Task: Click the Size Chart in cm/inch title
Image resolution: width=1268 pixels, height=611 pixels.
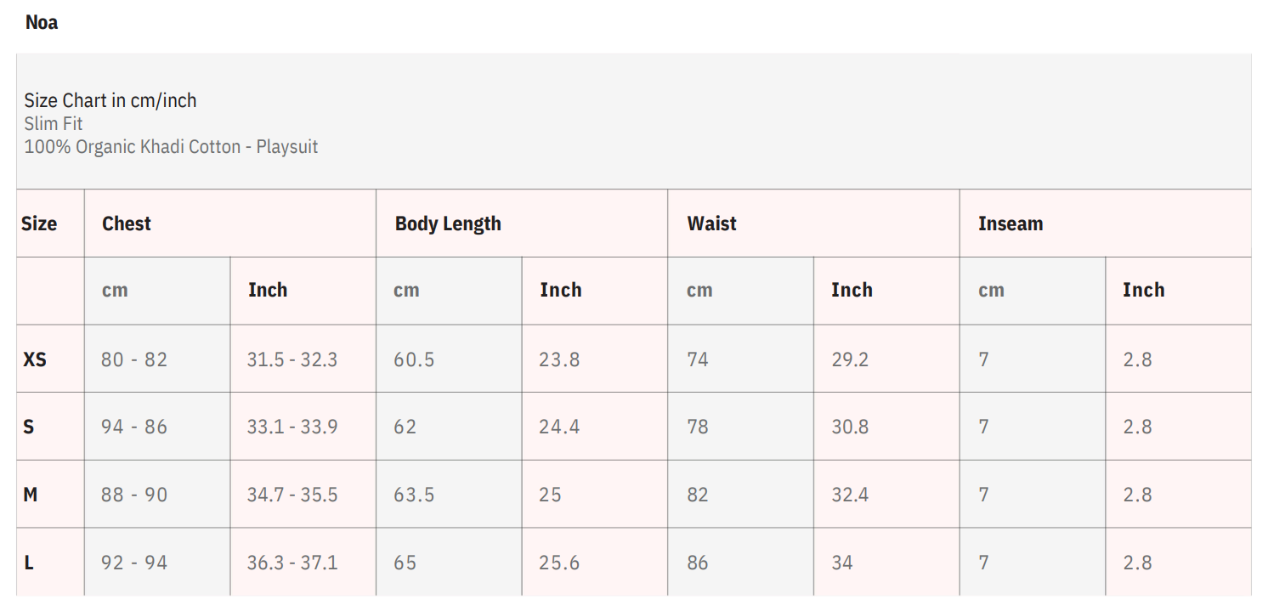Action: click(110, 100)
